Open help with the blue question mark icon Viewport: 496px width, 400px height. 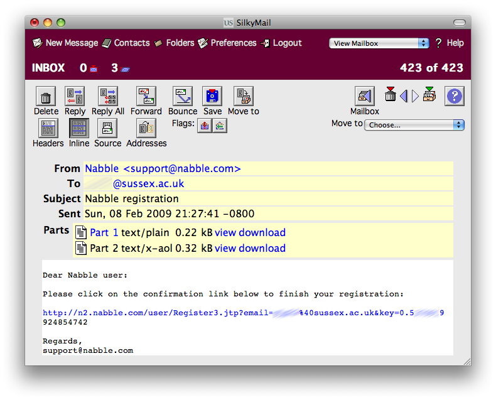pos(454,96)
